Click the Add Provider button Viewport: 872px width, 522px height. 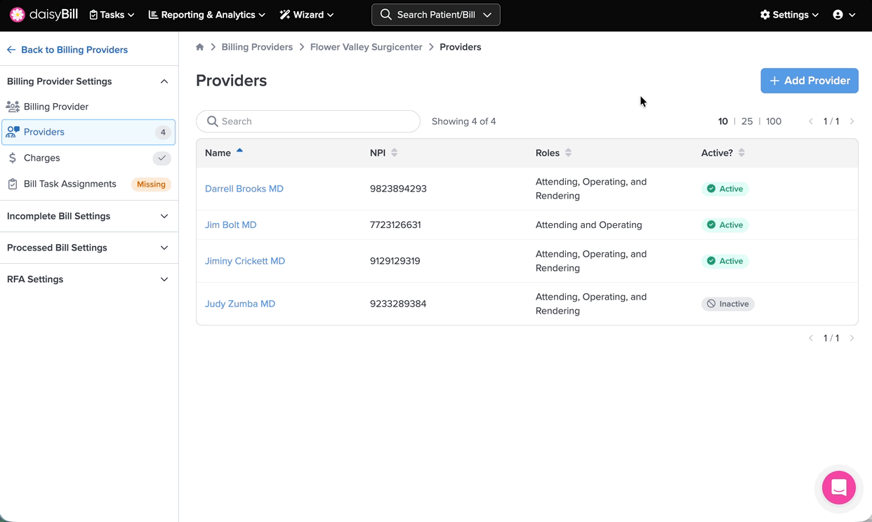pyautogui.click(x=809, y=81)
